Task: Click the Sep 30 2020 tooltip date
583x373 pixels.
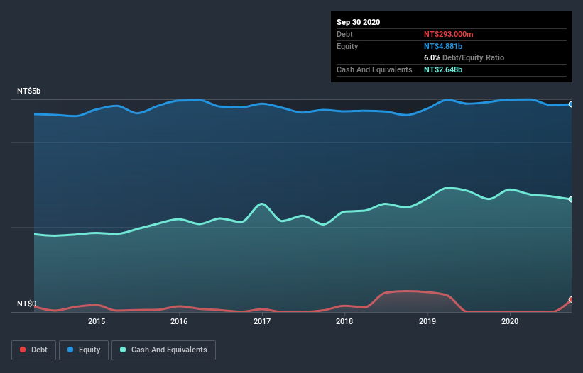Action: click(358, 22)
